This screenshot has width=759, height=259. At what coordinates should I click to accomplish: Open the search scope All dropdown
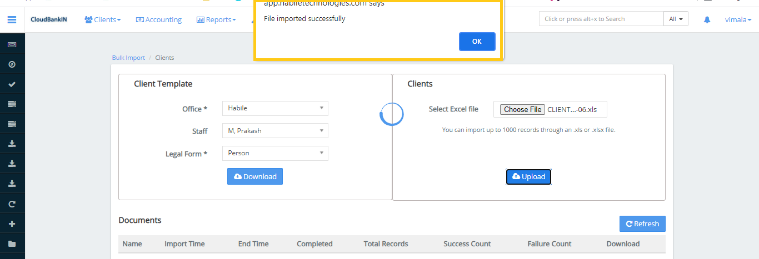click(x=676, y=19)
